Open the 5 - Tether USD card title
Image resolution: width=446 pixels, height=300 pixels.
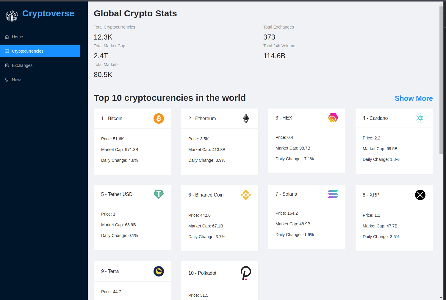point(117,194)
